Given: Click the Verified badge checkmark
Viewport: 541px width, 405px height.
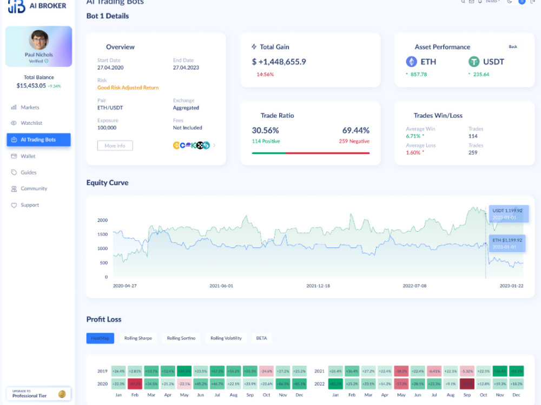Looking at the screenshot, I should pos(46,61).
